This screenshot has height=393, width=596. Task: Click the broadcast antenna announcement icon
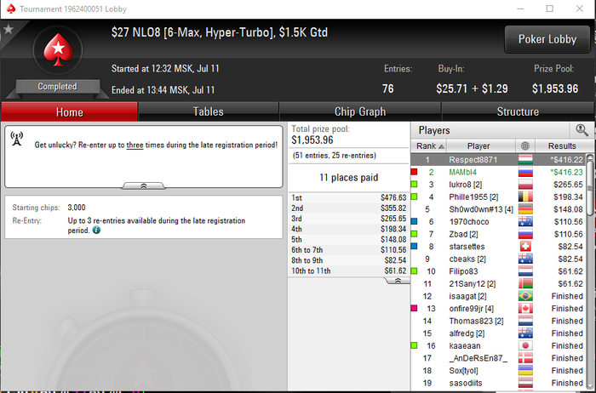17,139
